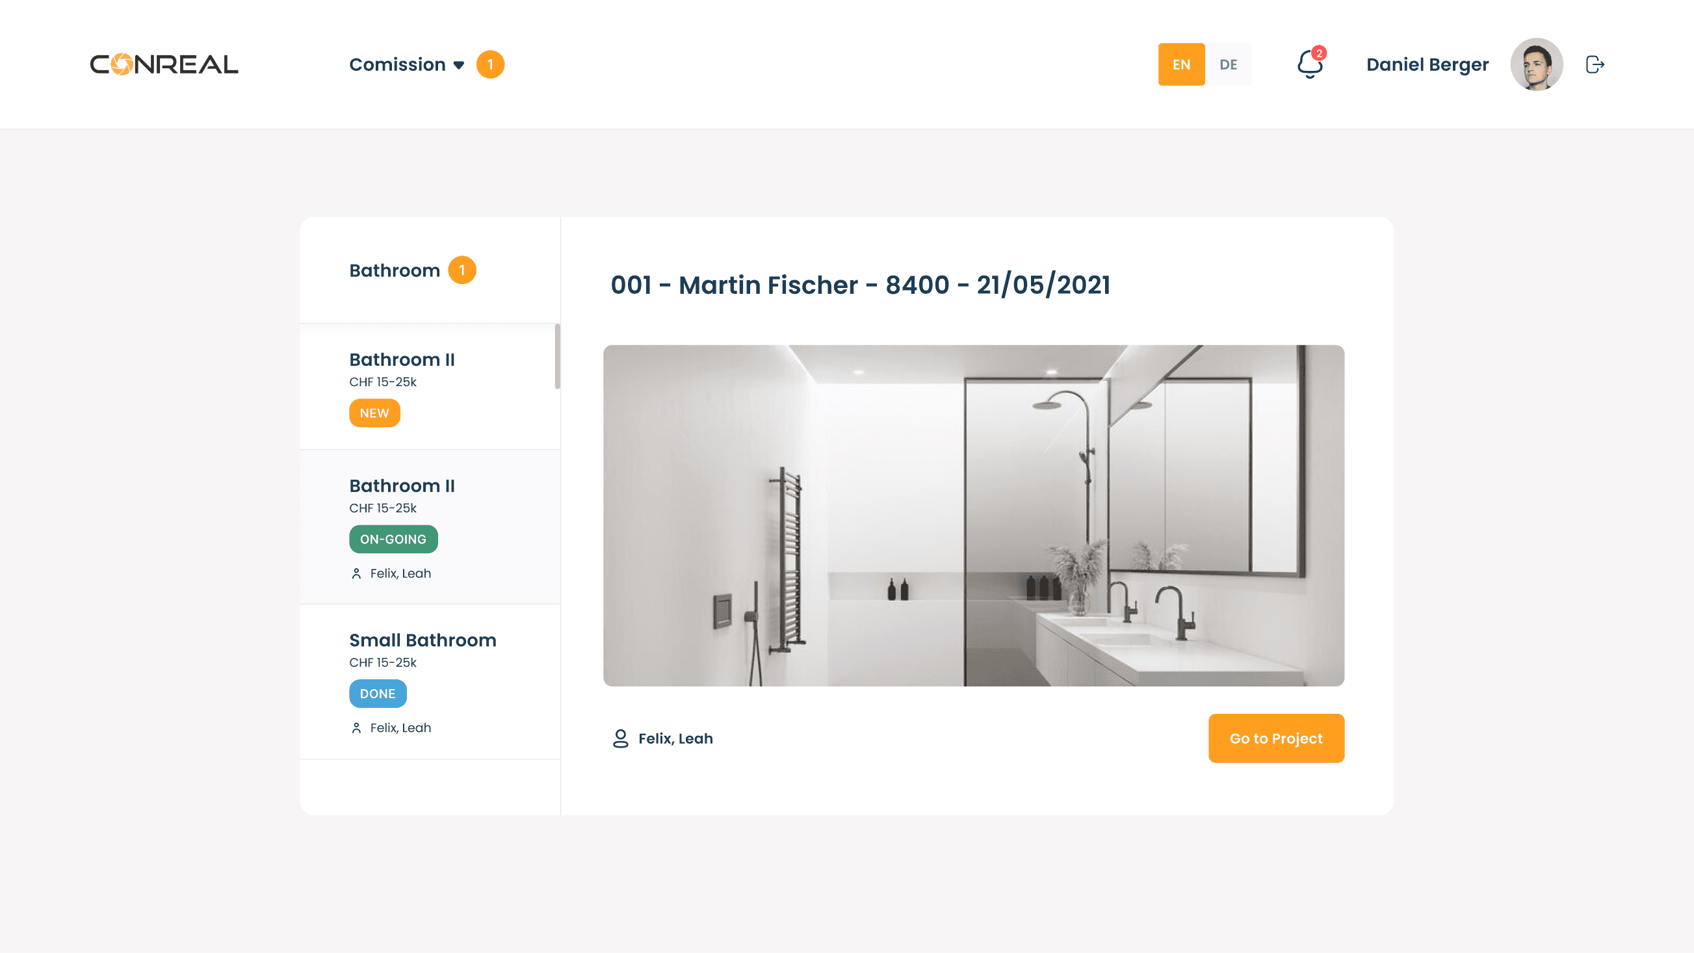Click the Conreal logo
The width and height of the screenshot is (1694, 953).
click(164, 64)
